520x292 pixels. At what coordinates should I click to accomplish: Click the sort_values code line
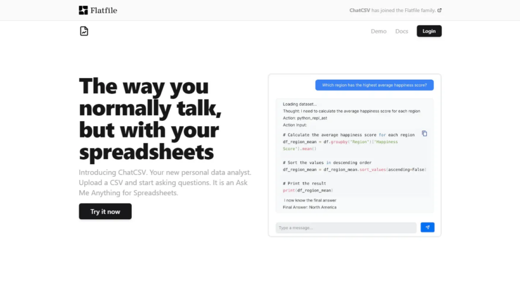pyautogui.click(x=354, y=170)
